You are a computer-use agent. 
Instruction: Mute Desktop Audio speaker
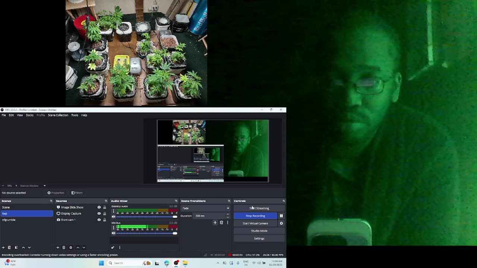pyautogui.click(x=114, y=217)
